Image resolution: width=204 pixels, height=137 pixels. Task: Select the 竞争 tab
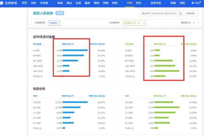pyautogui.click(x=139, y=3)
